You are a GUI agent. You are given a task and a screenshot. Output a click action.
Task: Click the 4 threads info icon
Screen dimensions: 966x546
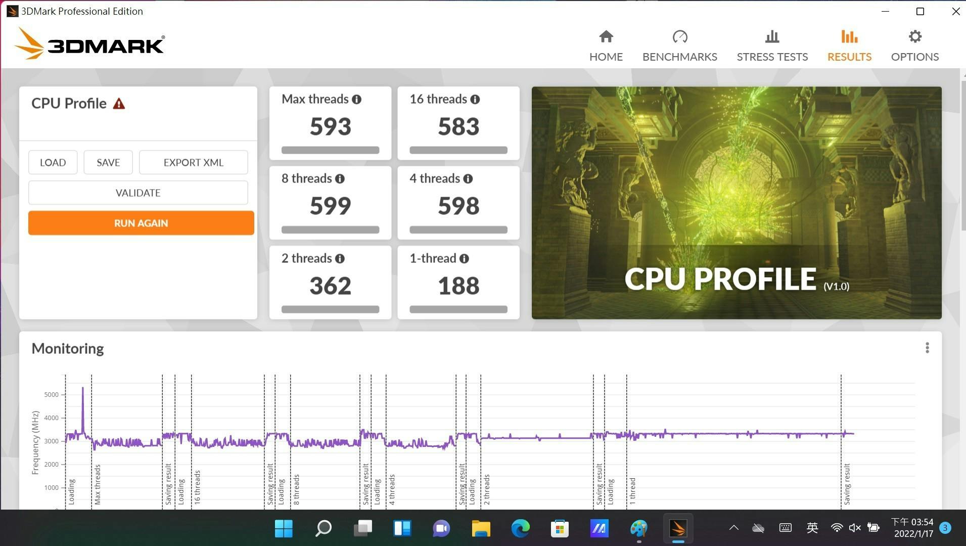tap(468, 179)
